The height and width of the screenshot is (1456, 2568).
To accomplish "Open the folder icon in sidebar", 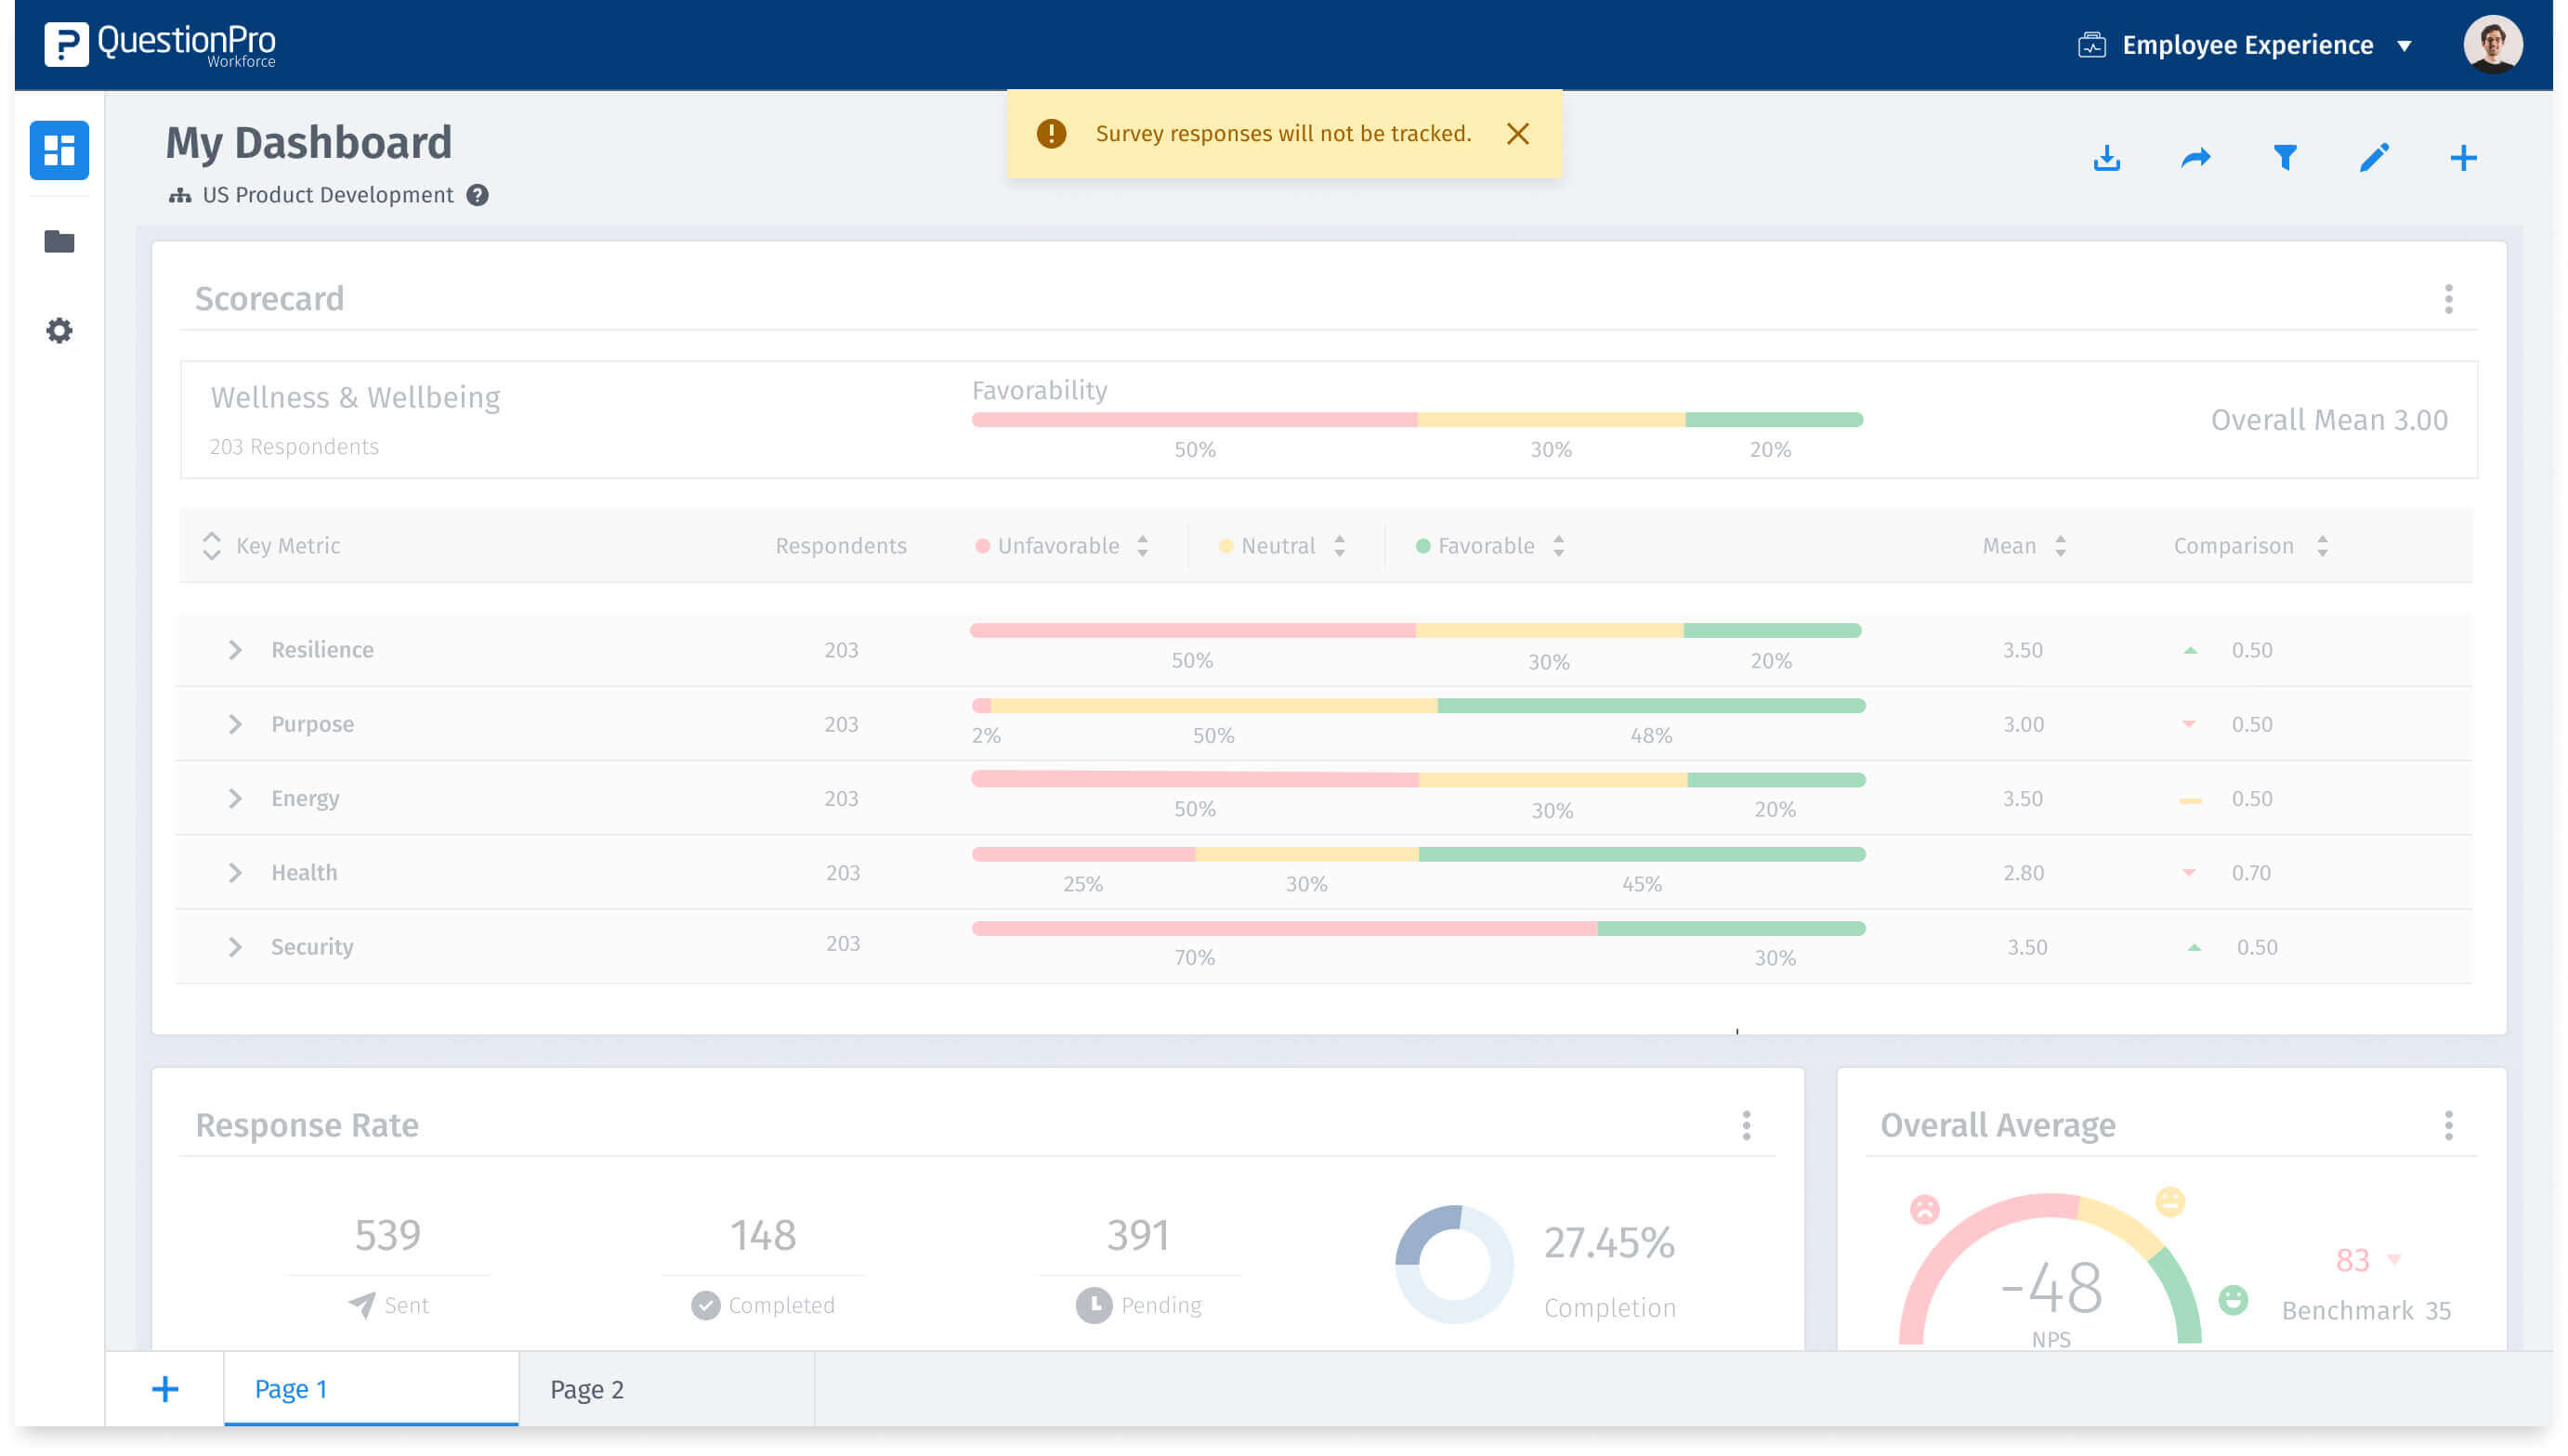I will 59,242.
